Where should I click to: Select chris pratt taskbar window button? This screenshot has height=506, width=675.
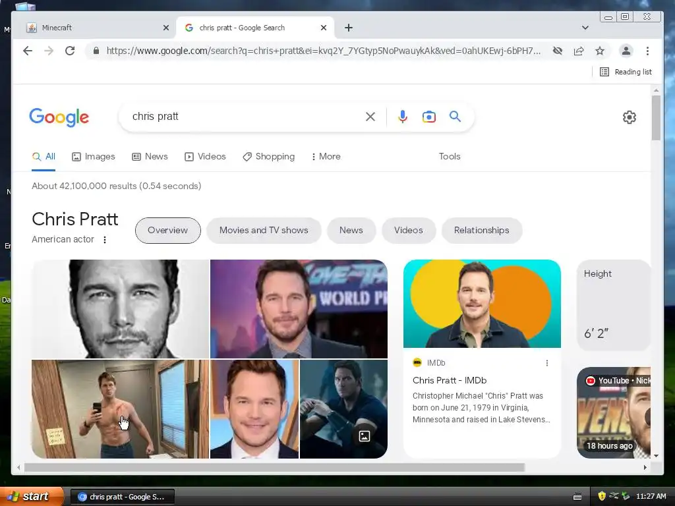122,497
